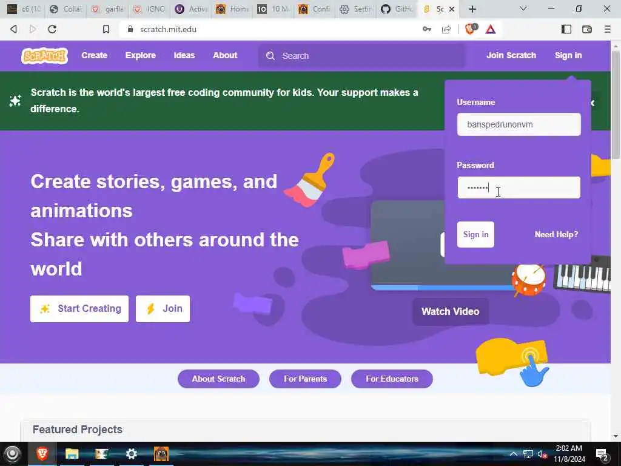The width and height of the screenshot is (621, 466).
Task: Open the For Educators button
Action: pyautogui.click(x=392, y=379)
